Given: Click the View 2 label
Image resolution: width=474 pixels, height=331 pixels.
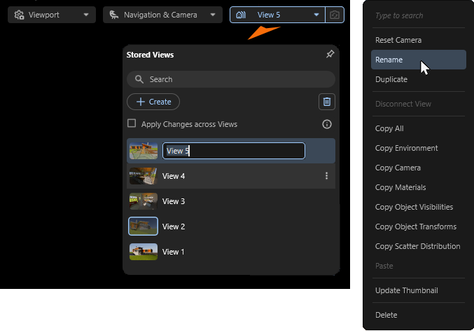Looking at the screenshot, I should coord(174,227).
